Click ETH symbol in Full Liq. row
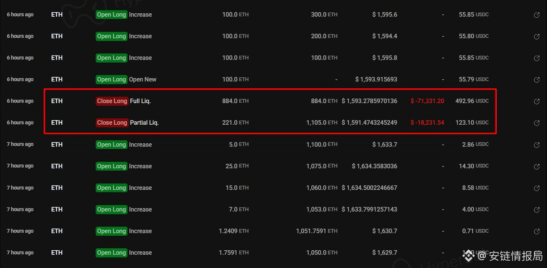This screenshot has width=547, height=268. 57,101
